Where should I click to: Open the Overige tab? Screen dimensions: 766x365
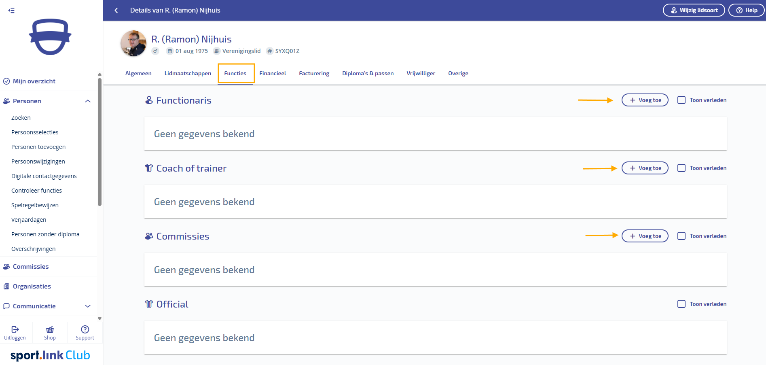pos(458,74)
